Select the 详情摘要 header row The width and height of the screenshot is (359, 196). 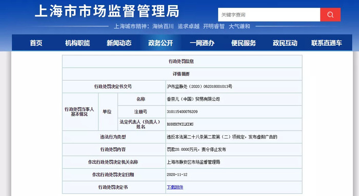click(182, 74)
